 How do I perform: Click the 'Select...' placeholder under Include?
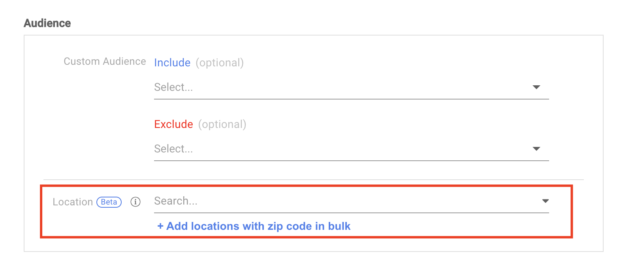pos(173,87)
